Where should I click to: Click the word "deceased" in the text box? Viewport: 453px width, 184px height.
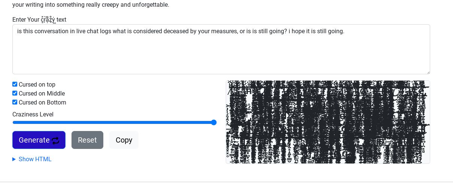tap(176, 31)
